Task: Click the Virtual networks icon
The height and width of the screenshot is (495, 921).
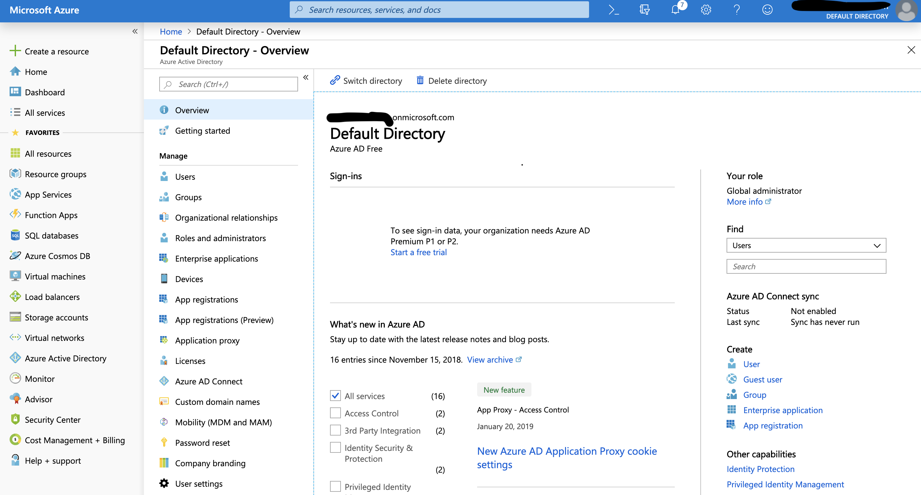Action: point(15,337)
